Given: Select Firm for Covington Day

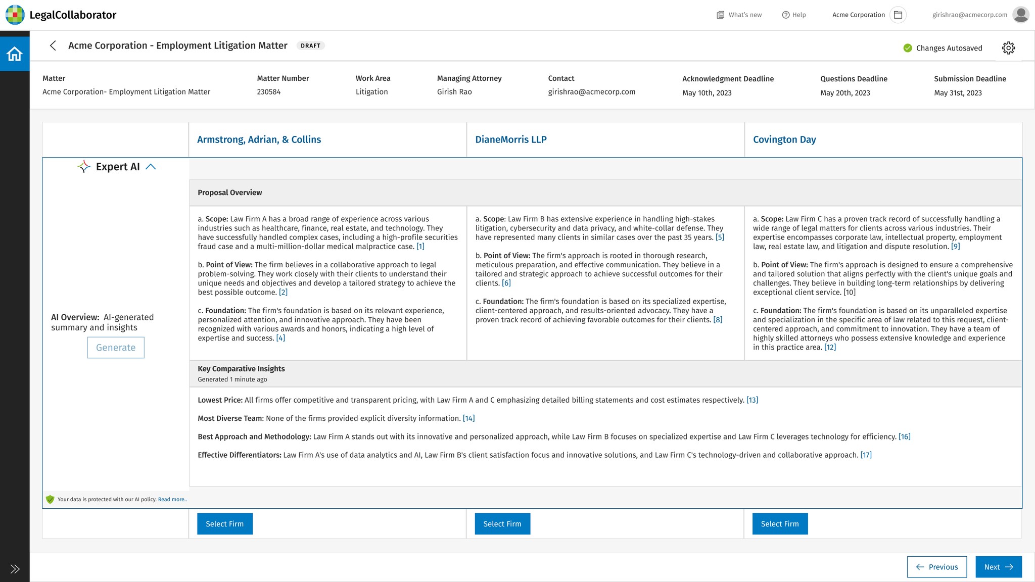Looking at the screenshot, I should click(x=780, y=524).
